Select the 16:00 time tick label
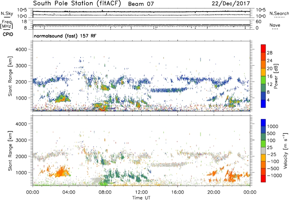 [177, 192]
